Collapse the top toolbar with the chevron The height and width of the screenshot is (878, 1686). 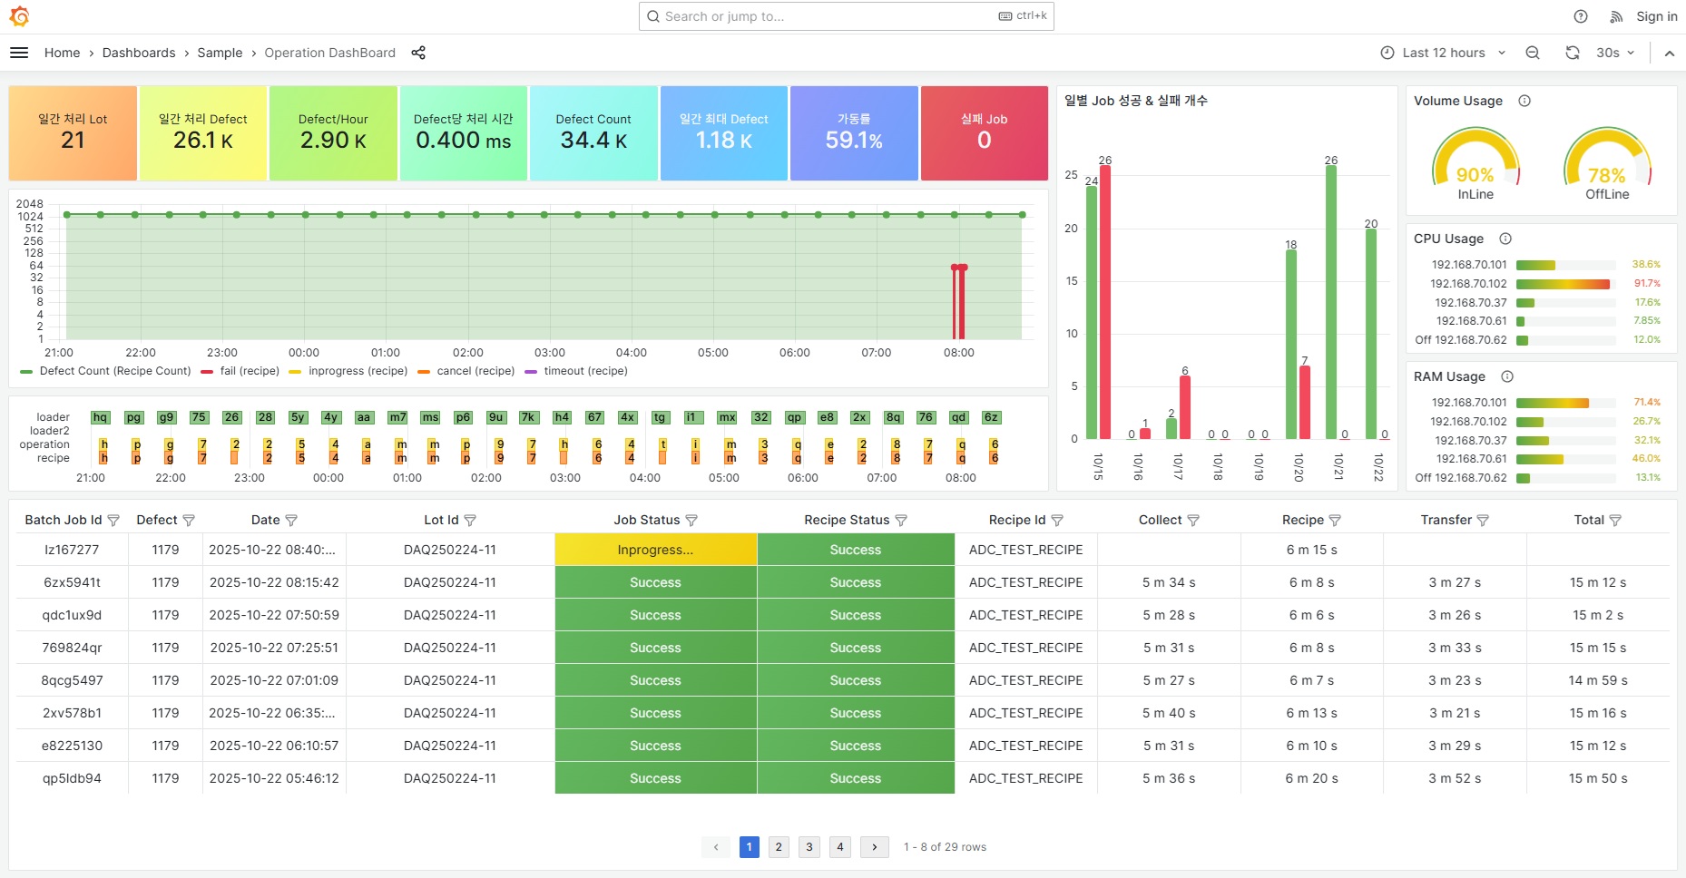pos(1669,53)
